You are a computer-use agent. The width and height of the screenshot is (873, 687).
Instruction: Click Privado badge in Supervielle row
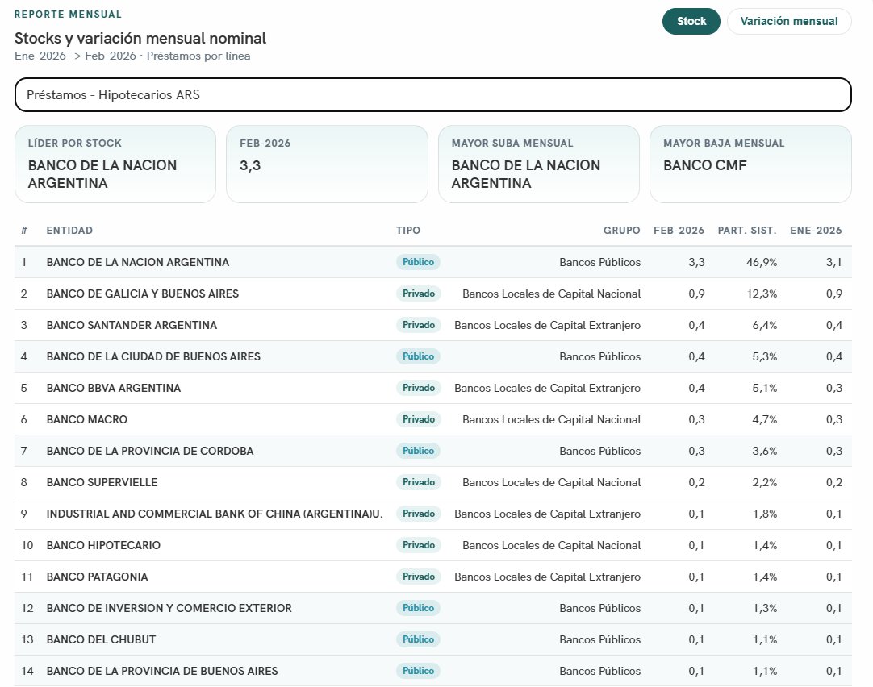[418, 481]
